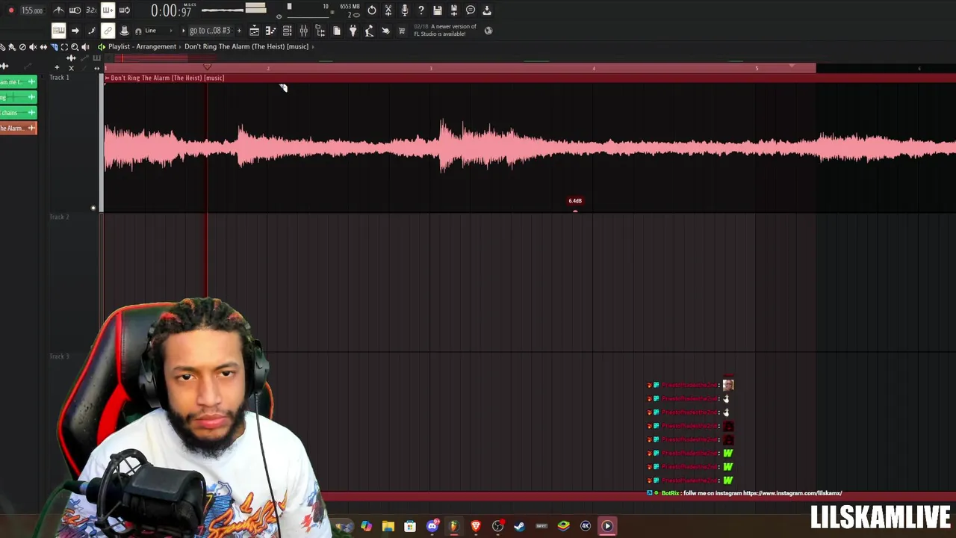
Task: Click the green play icon beside Playlist title
Action: tap(102, 46)
